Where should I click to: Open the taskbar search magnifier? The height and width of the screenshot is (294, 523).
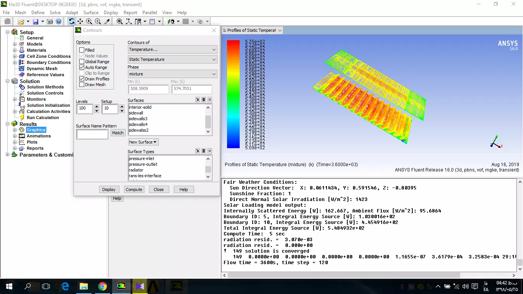[28, 286]
